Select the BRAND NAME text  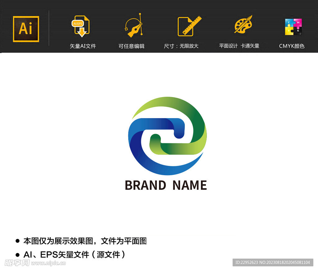click(x=166, y=185)
